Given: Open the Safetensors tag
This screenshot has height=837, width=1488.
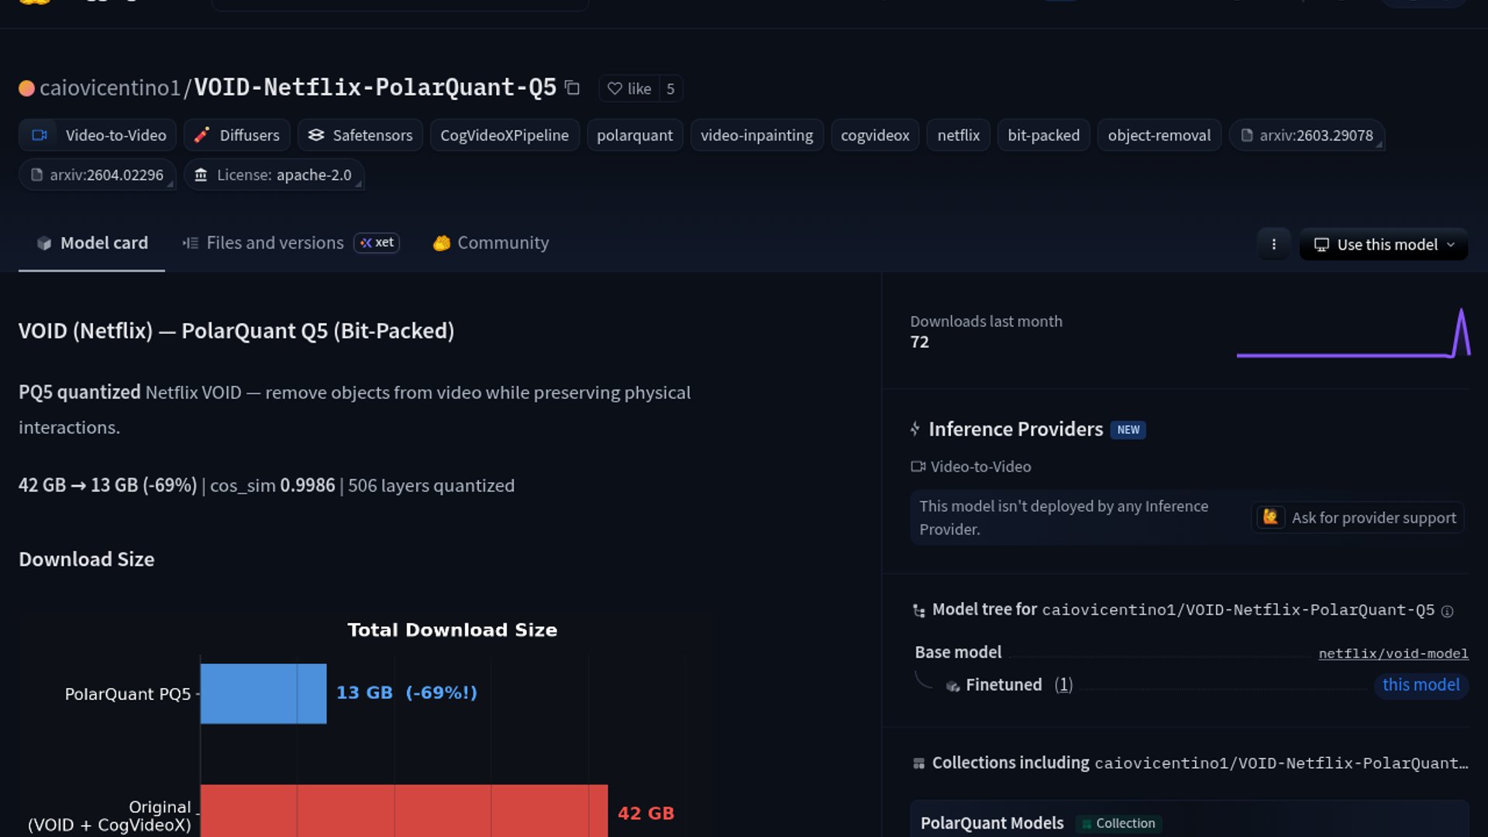Looking at the screenshot, I should pyautogui.click(x=360, y=136).
